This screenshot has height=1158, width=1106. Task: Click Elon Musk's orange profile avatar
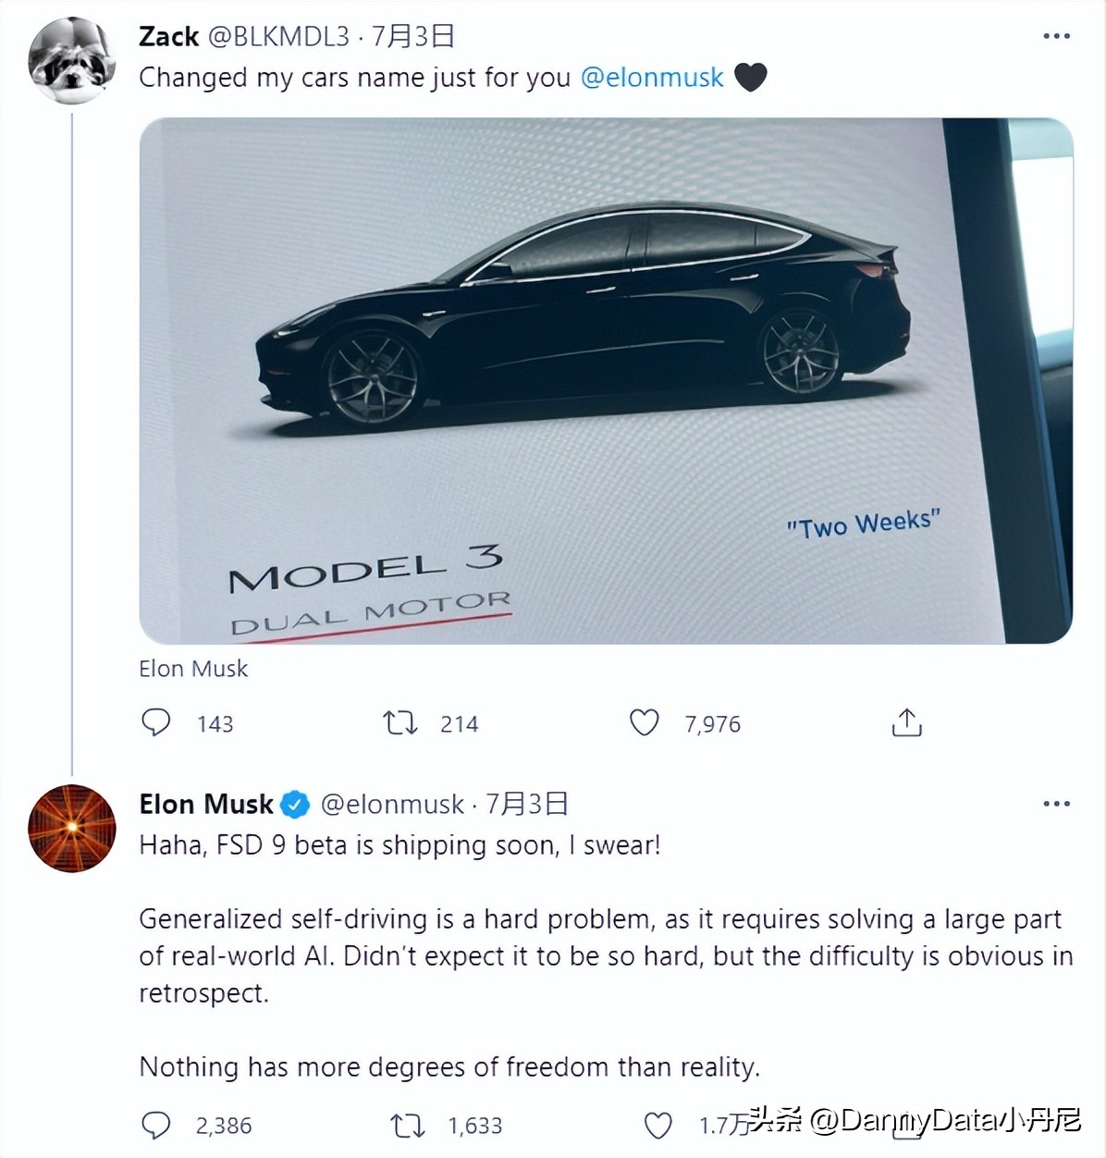(x=72, y=829)
